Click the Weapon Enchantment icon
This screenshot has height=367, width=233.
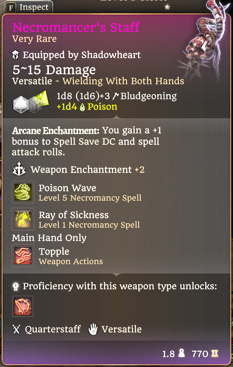19,169
